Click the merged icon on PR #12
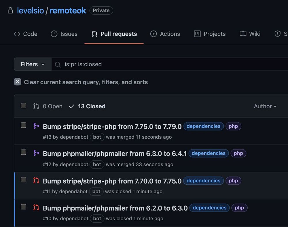 [x=36, y=153]
